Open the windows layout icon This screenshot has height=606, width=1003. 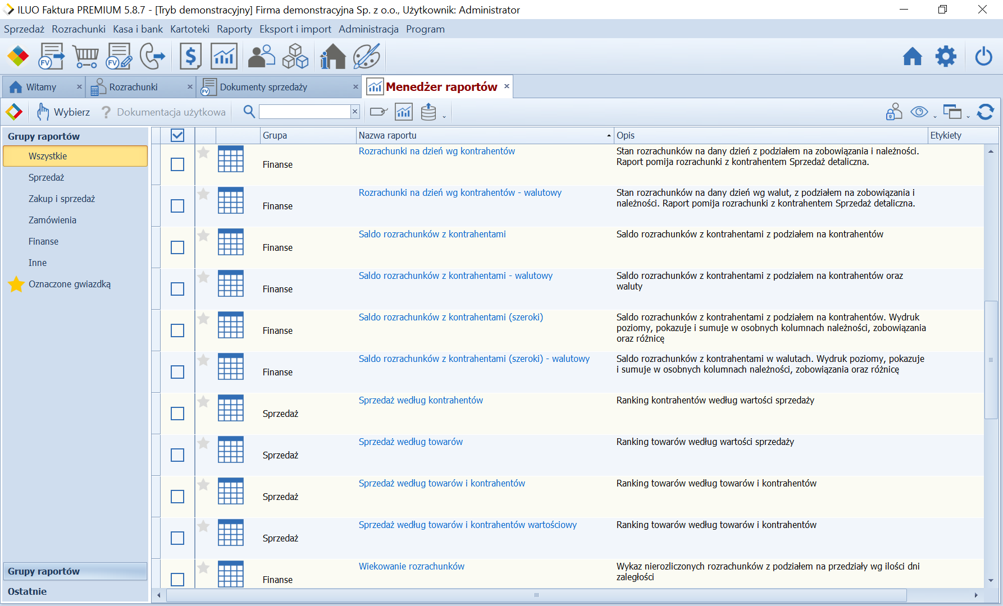pos(952,112)
